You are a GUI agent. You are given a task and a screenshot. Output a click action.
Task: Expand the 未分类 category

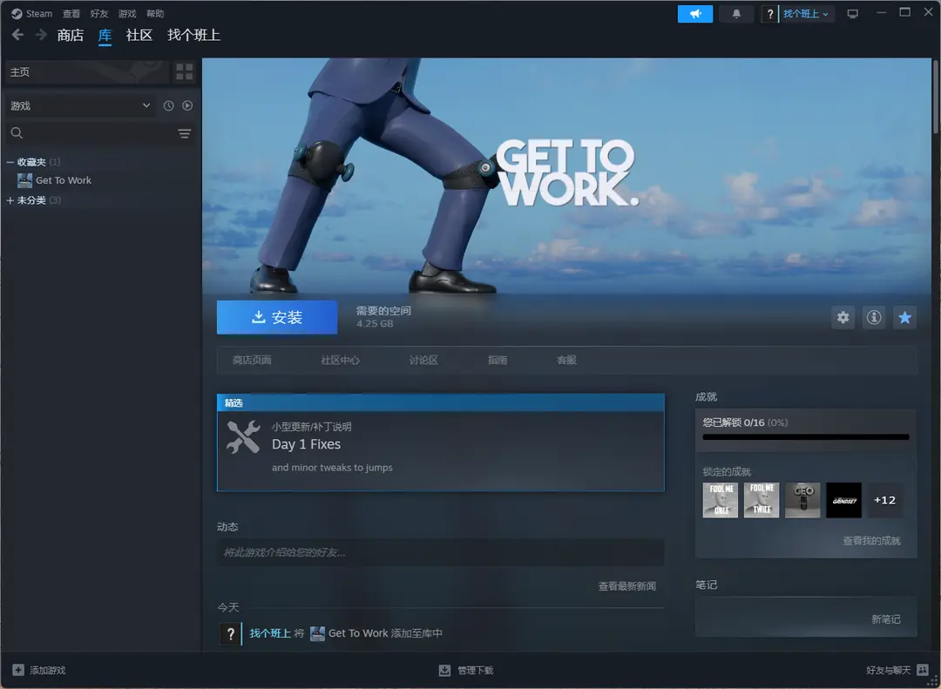pyautogui.click(x=10, y=200)
